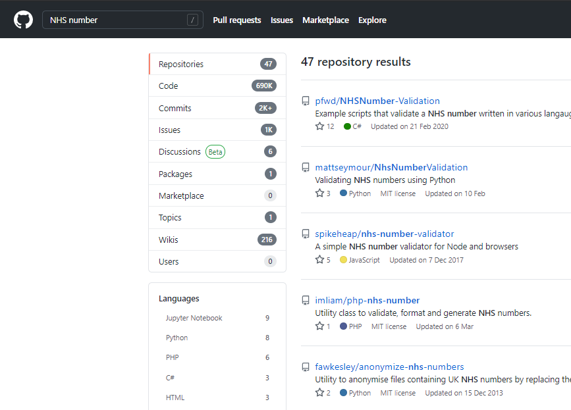Open mattseymour/NhsNumberValidation repository link

pyautogui.click(x=391, y=167)
